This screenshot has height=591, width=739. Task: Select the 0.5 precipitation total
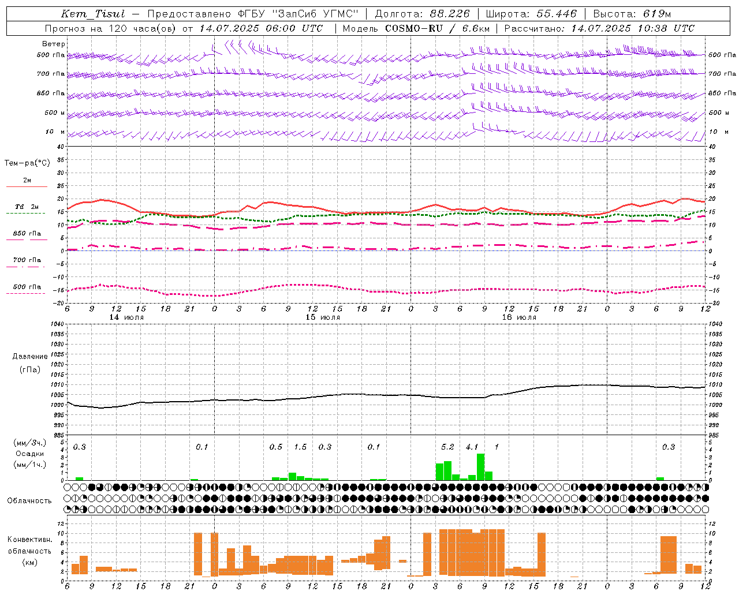point(276,447)
